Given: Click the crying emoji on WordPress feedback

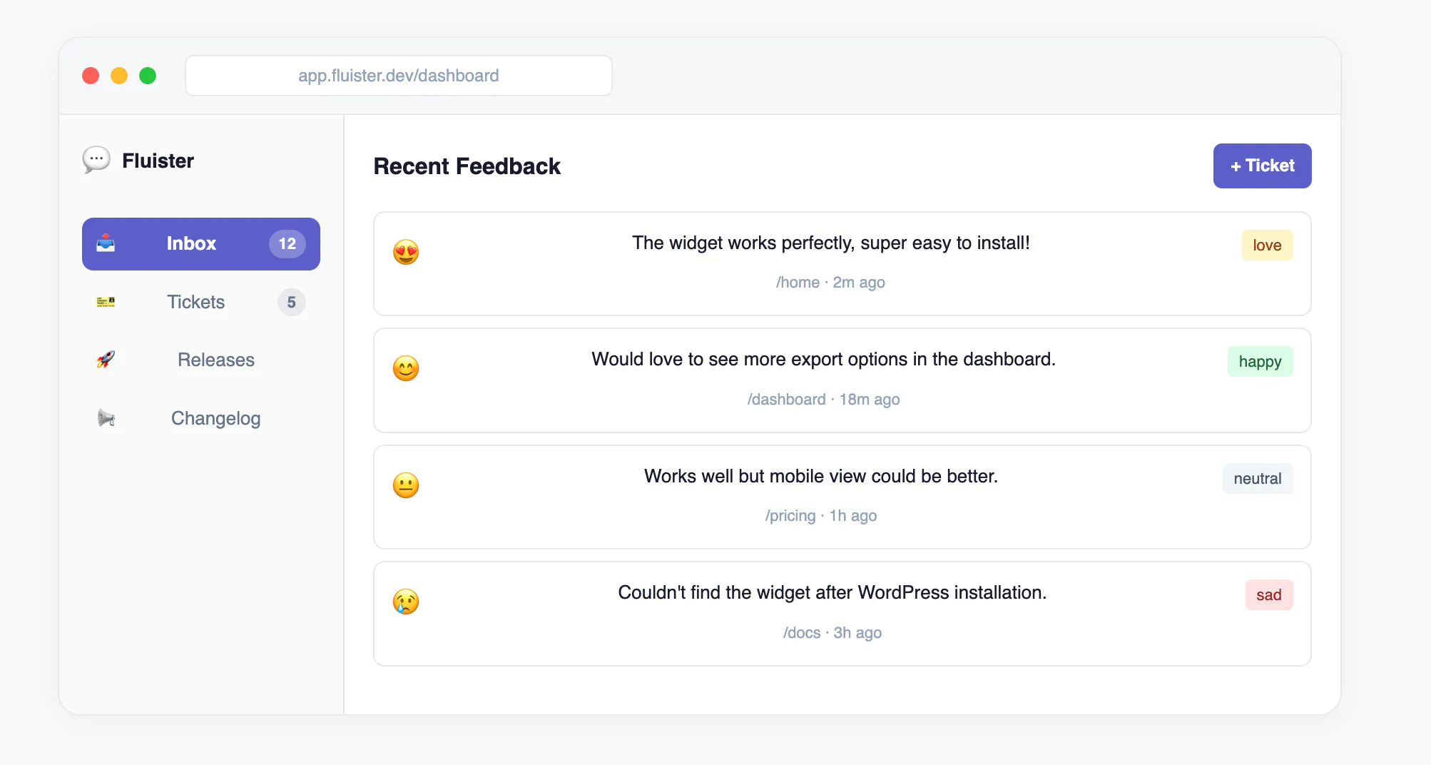Looking at the screenshot, I should [x=406, y=602].
